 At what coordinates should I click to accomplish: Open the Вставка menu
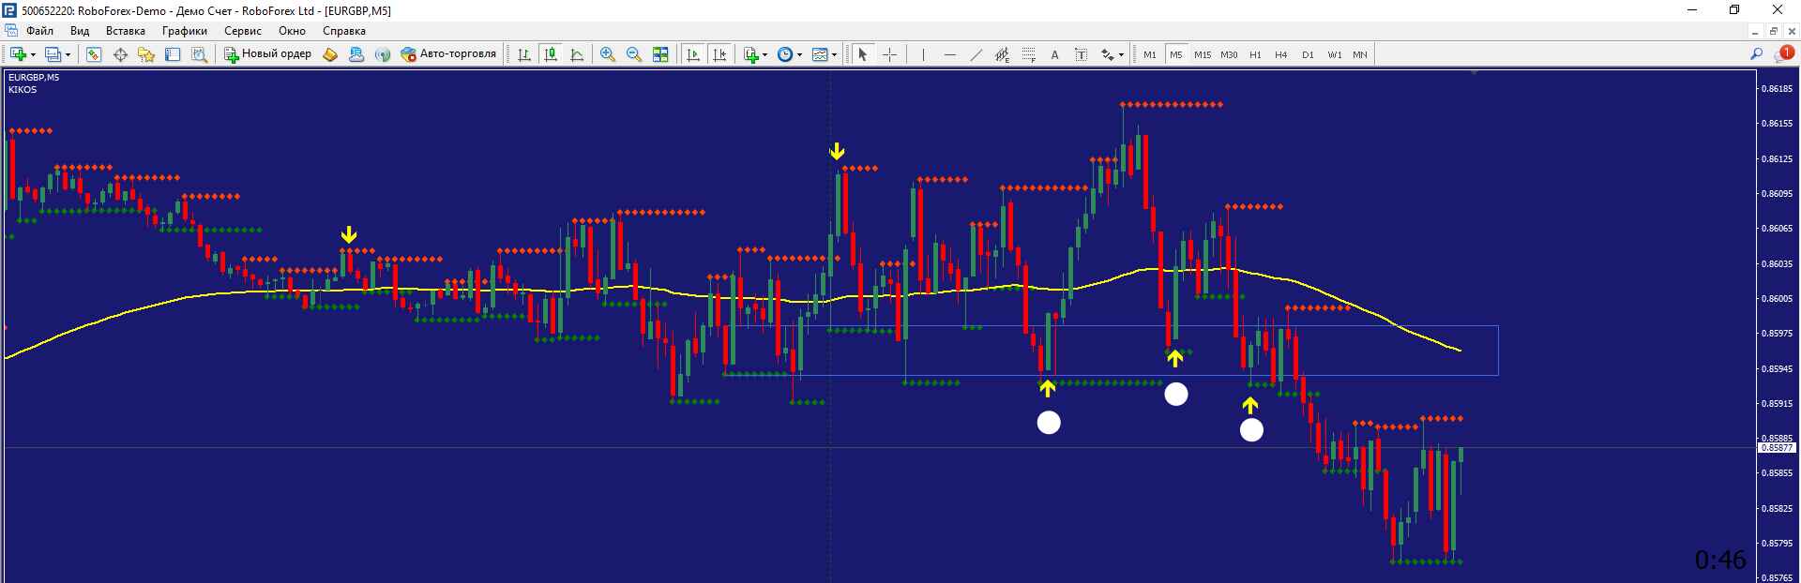126,31
